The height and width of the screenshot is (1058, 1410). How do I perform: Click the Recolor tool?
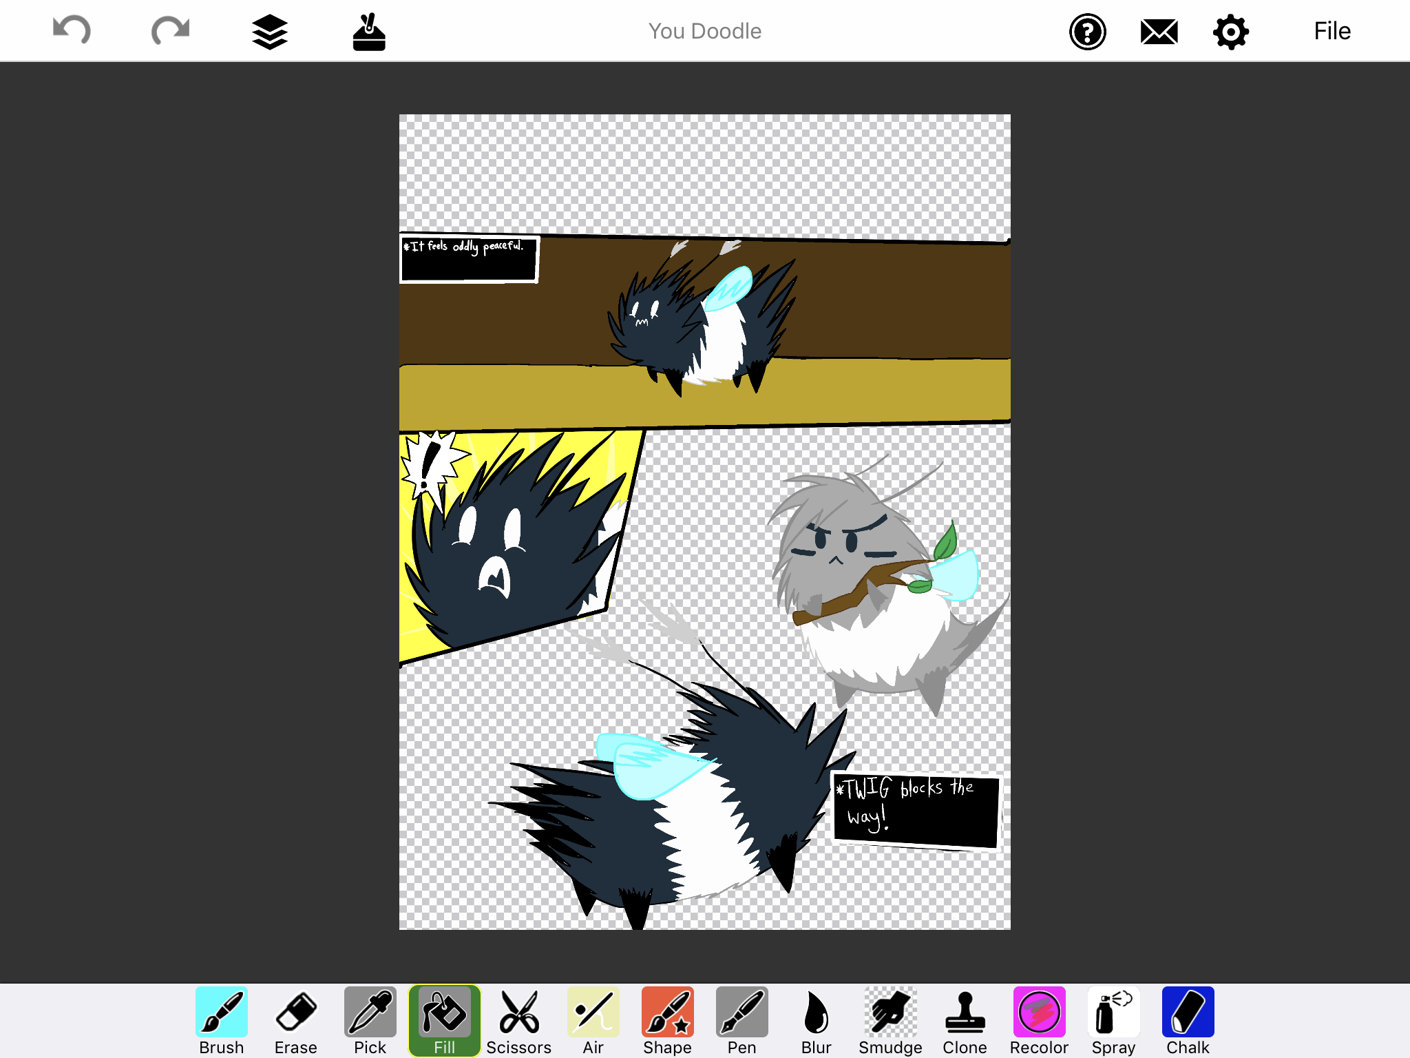(x=1037, y=1013)
